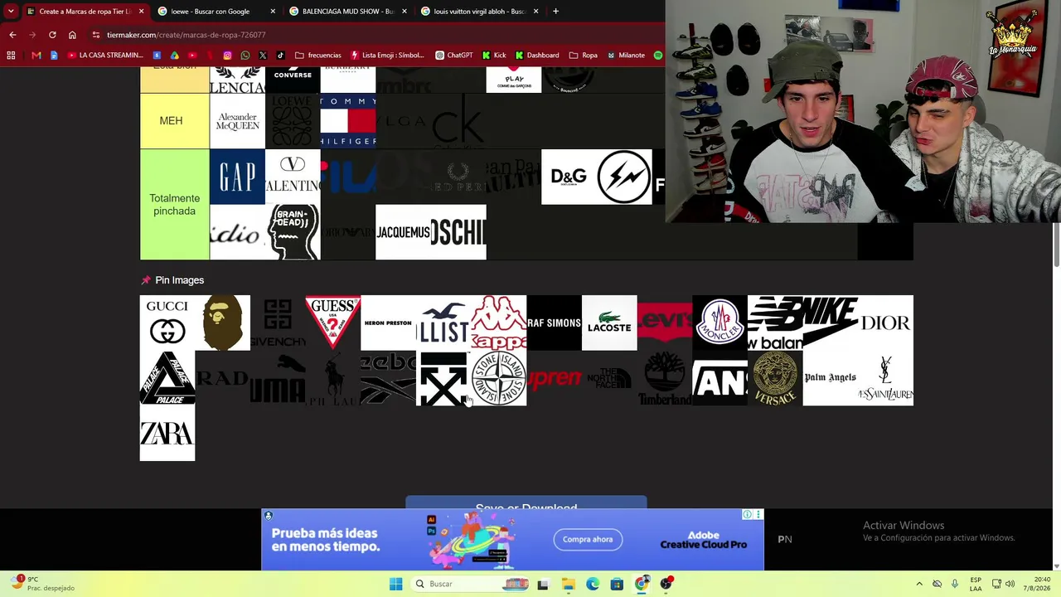Select the Vans logo tile

(x=719, y=378)
